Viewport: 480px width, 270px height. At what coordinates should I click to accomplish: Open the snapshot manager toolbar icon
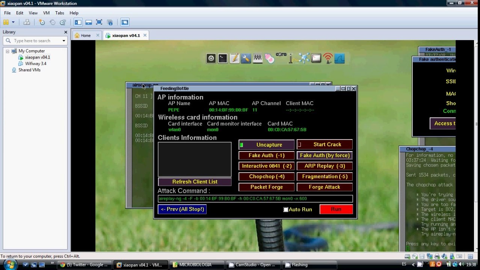click(63, 22)
